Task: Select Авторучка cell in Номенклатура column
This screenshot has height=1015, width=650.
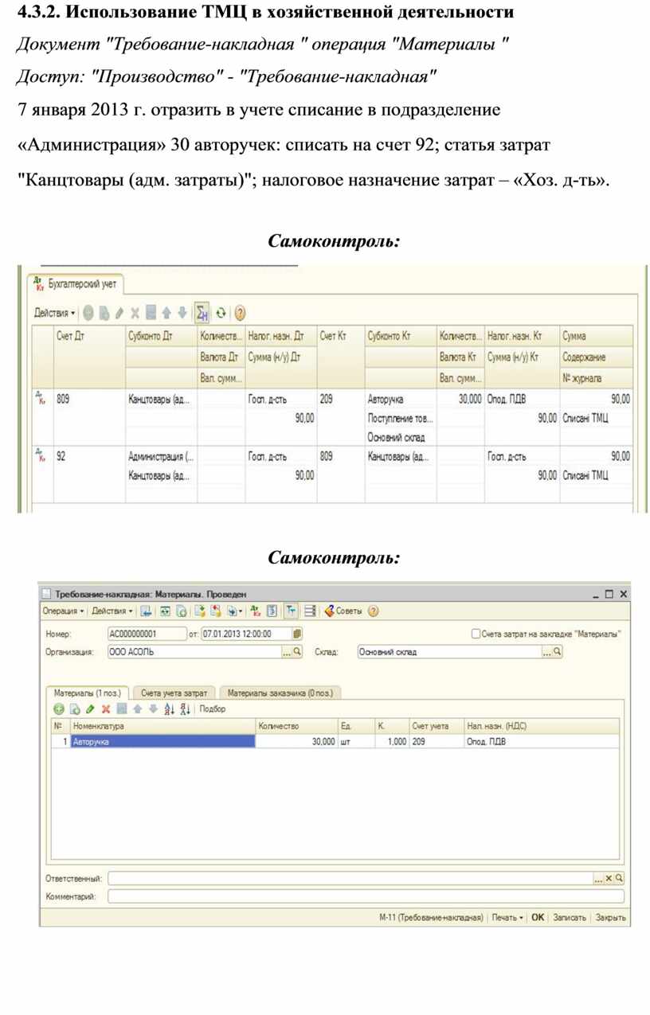Action: [162, 741]
